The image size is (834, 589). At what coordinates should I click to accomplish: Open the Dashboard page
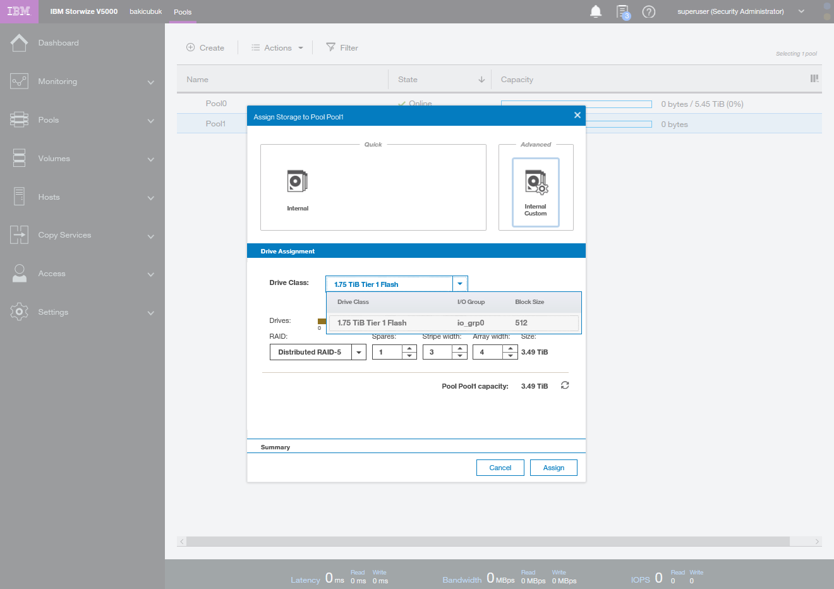click(x=58, y=43)
